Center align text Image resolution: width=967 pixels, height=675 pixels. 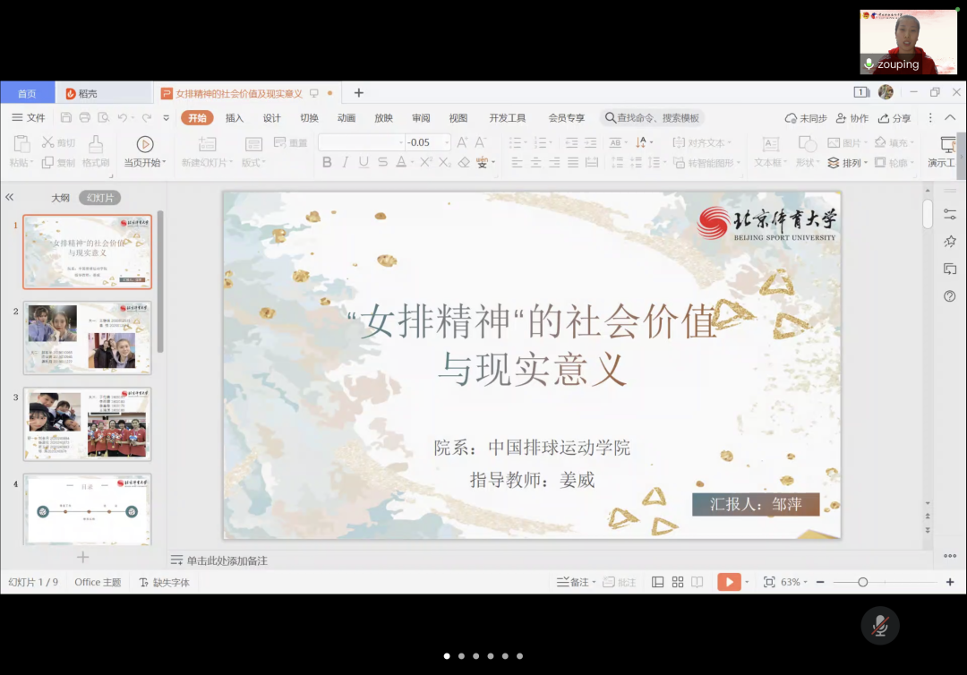(x=536, y=163)
